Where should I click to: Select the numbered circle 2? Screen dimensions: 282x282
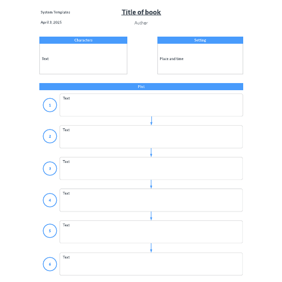pos(50,136)
